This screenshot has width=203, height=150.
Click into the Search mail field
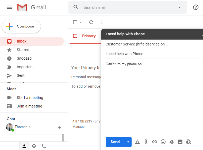pyautogui.click(x=126, y=7)
